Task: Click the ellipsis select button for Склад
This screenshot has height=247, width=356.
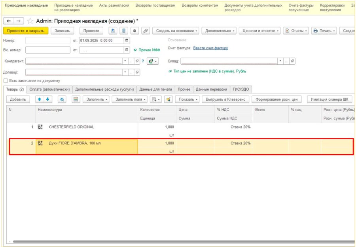Action: (286, 61)
